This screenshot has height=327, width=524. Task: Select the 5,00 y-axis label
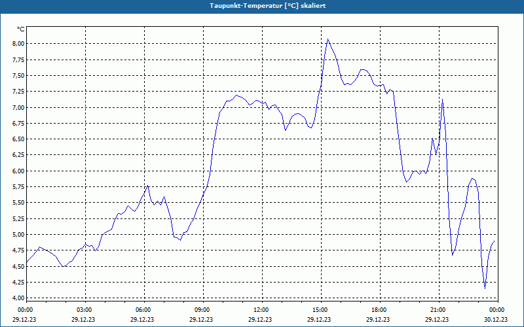pos(19,235)
